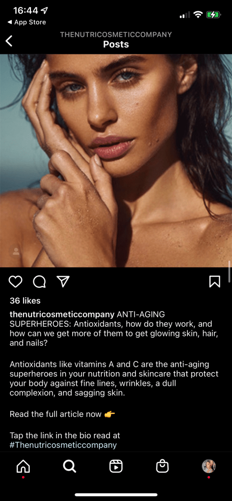Open the Shop bag icon
The height and width of the screenshot is (501, 232).
[162, 467]
